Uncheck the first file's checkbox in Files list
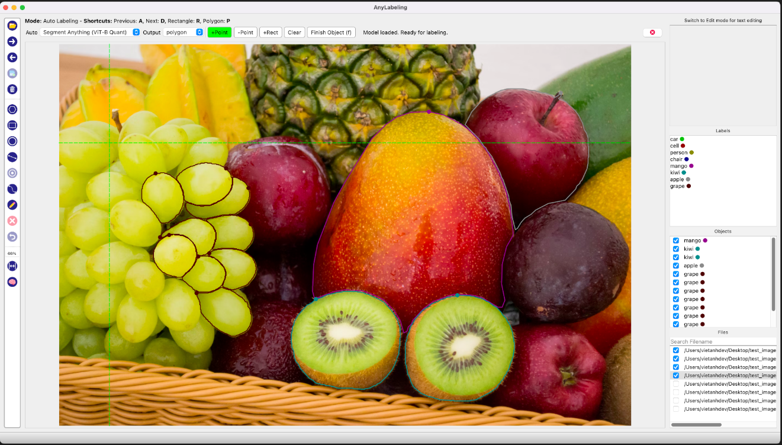The width and height of the screenshot is (782, 445). pos(675,350)
